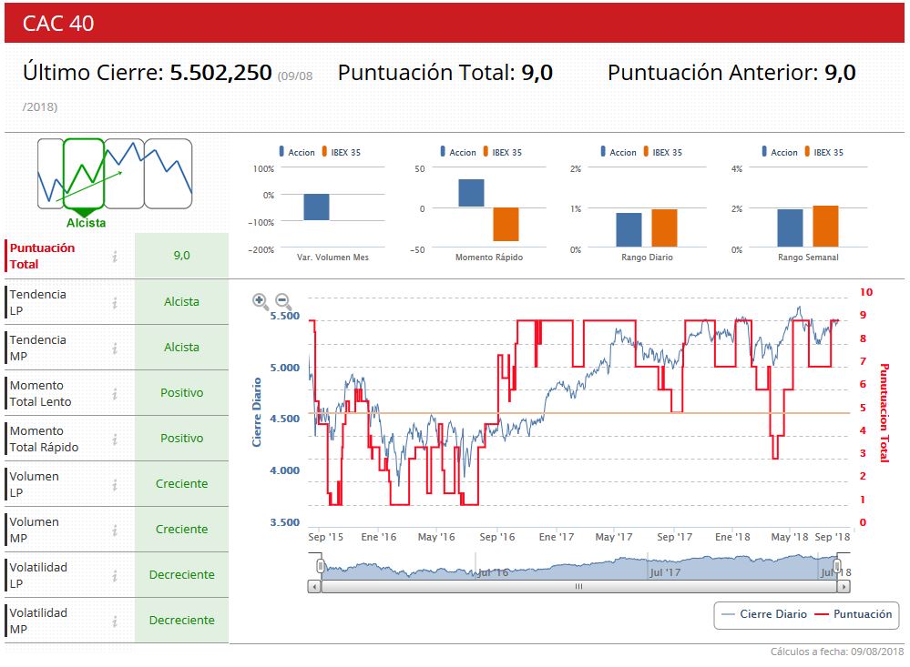
Task: Open info icon for Puntuación Total row
Action: [x=115, y=256]
